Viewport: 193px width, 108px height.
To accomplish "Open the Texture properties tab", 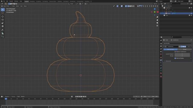I will (x=161, y=76).
